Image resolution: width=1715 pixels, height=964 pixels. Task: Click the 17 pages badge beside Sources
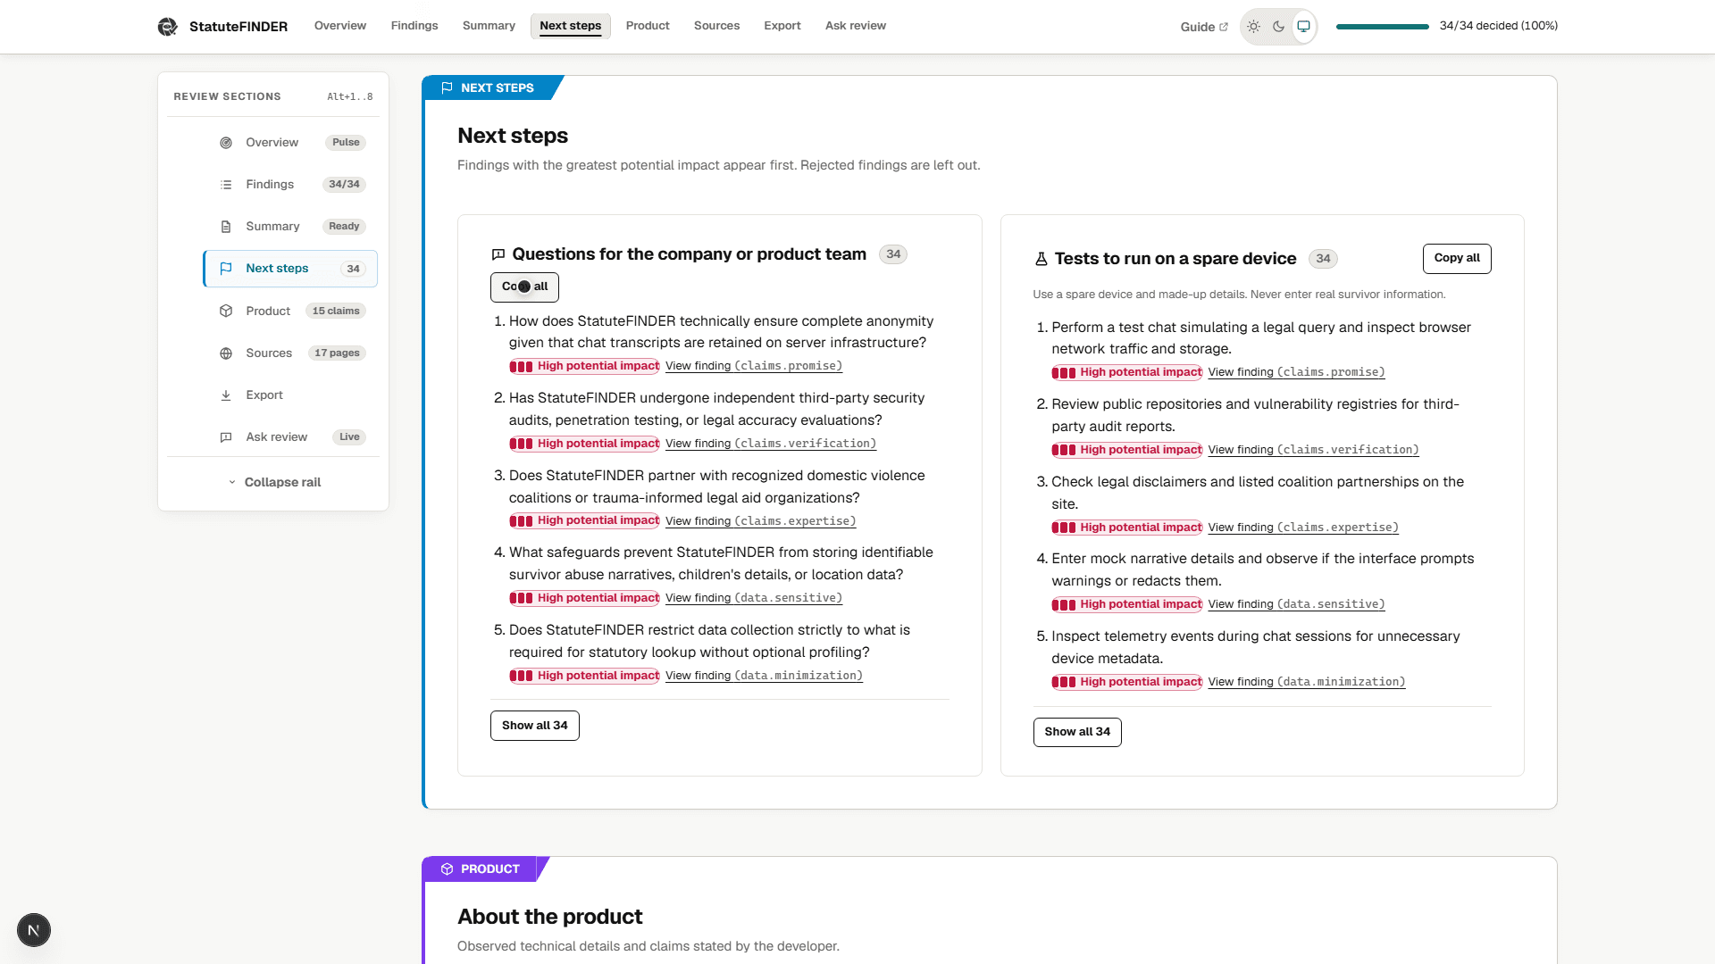(337, 353)
